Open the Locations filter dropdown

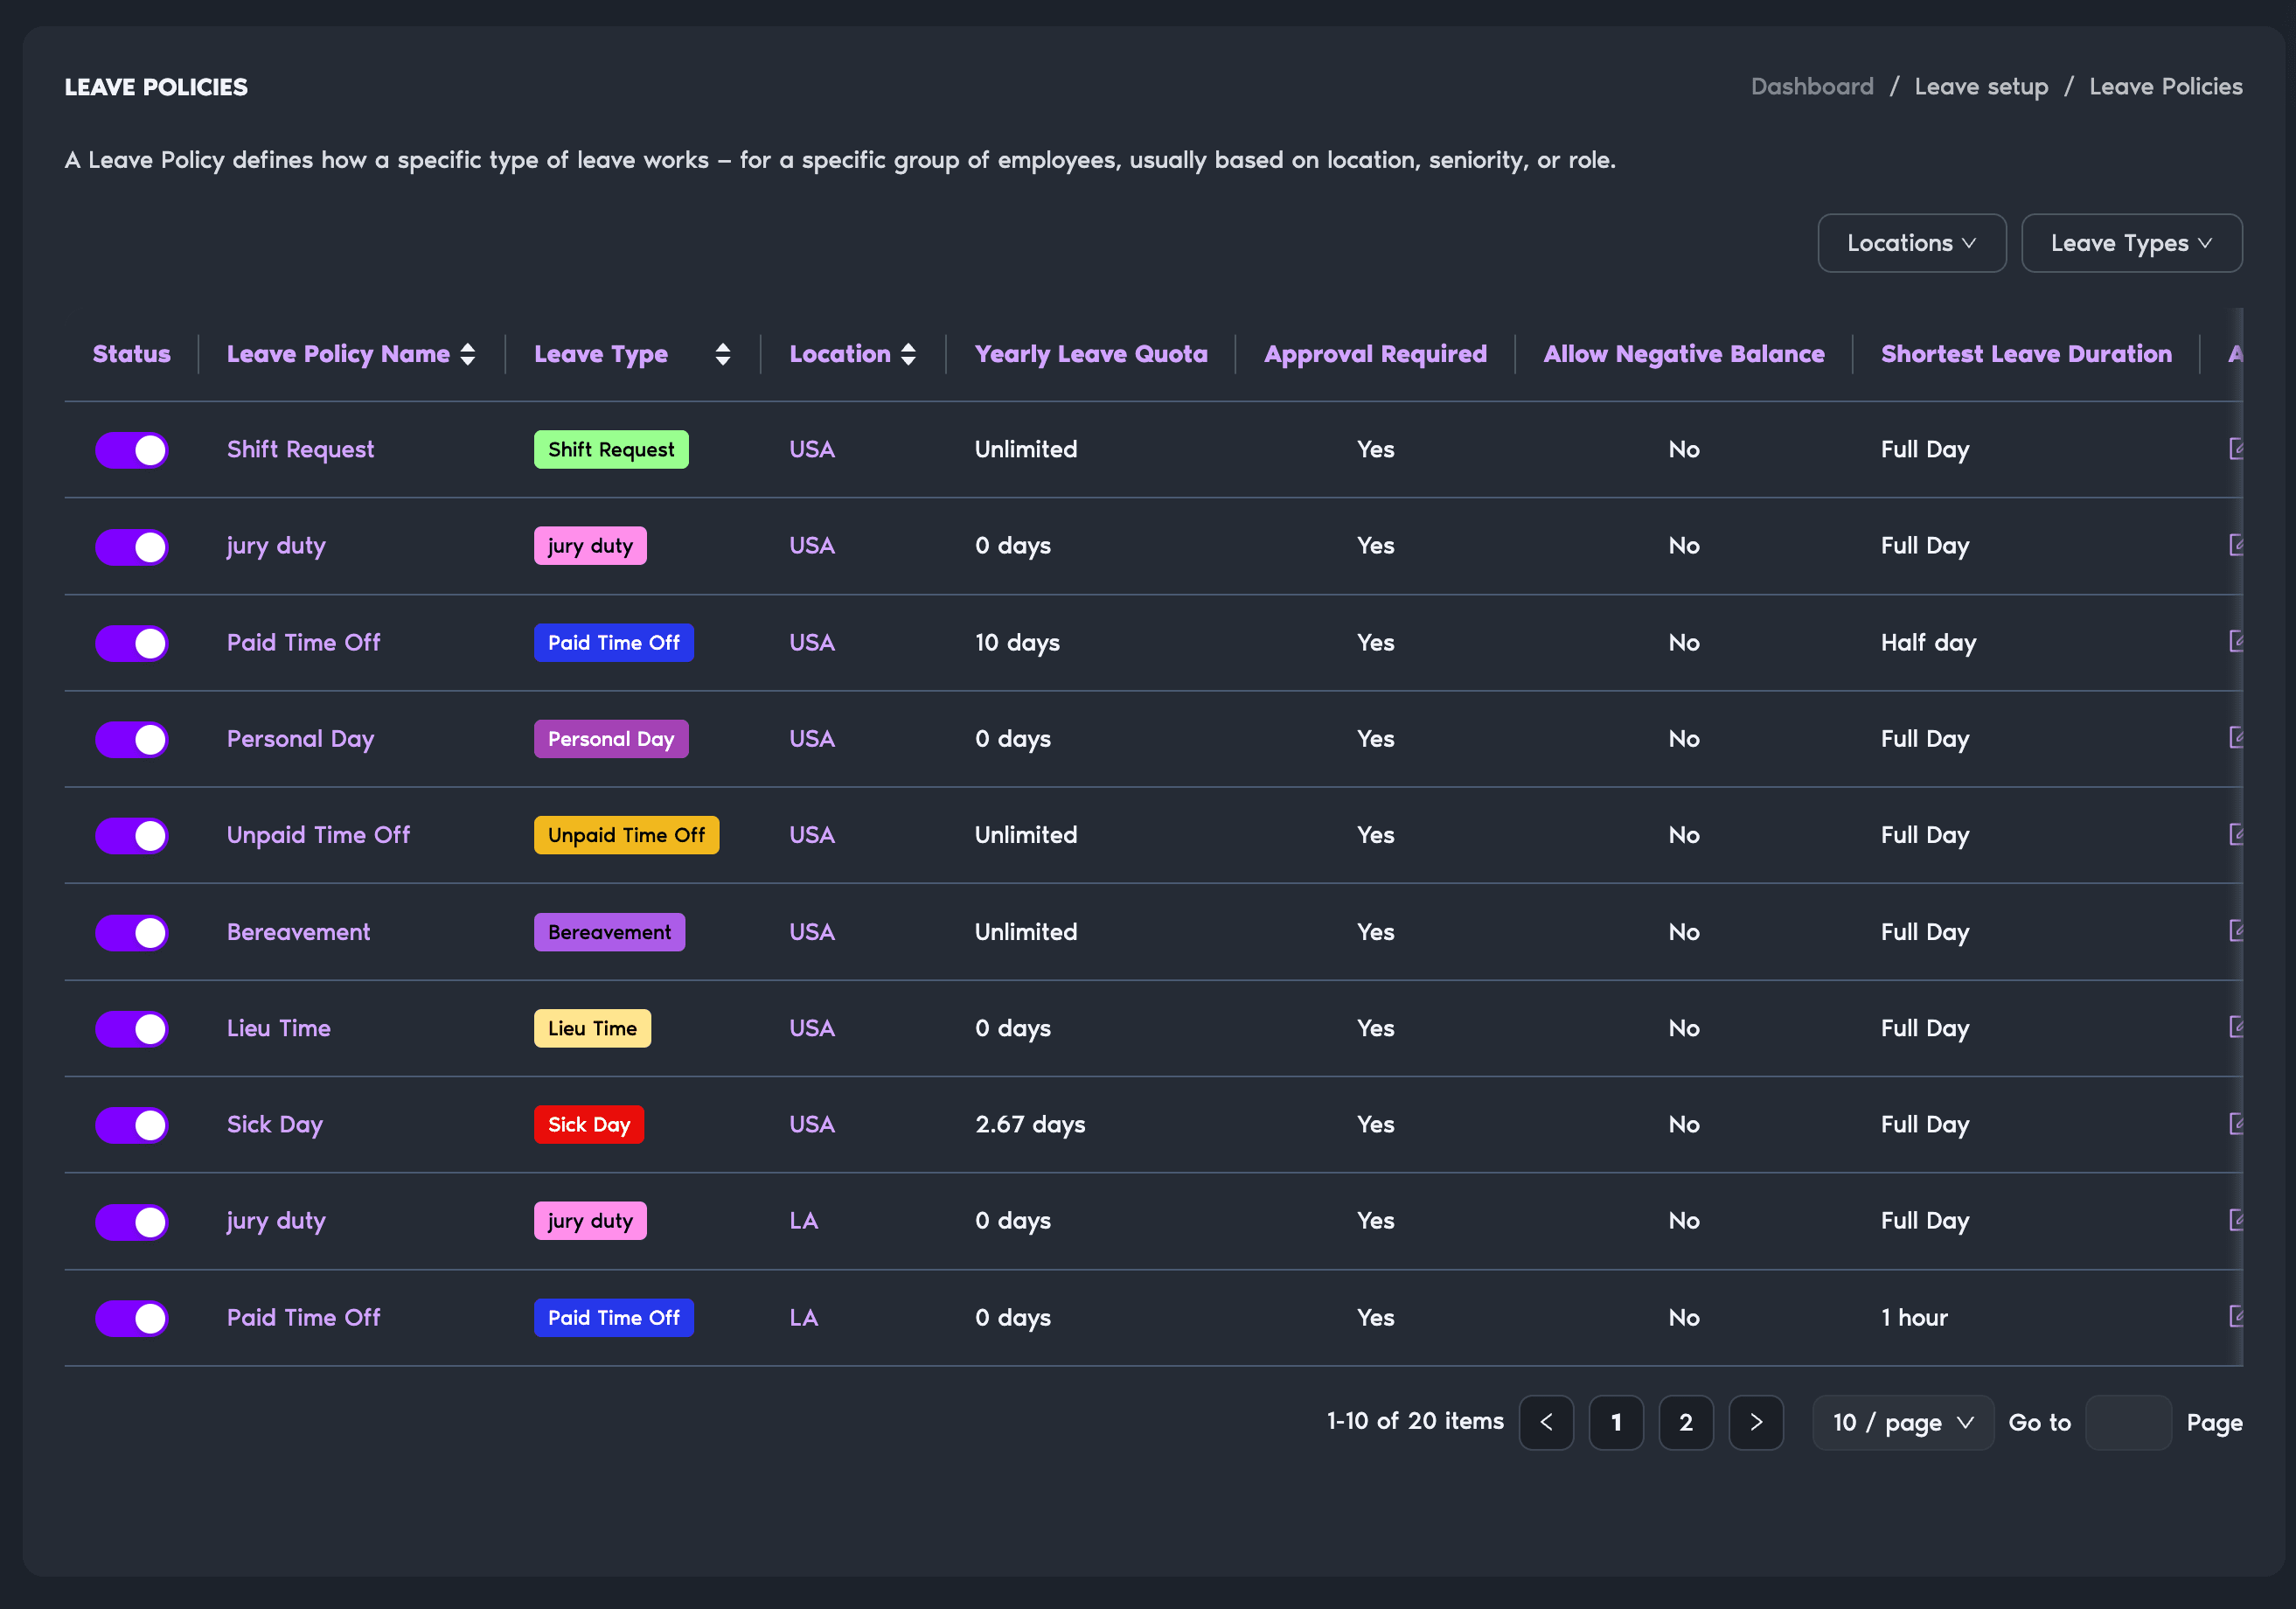(1912, 243)
